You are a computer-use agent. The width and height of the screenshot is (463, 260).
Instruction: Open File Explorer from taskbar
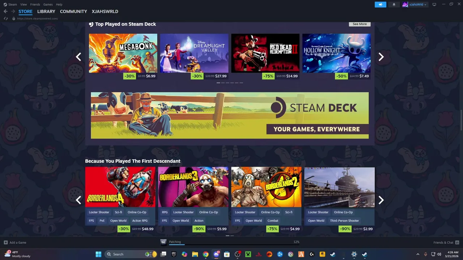195,254
